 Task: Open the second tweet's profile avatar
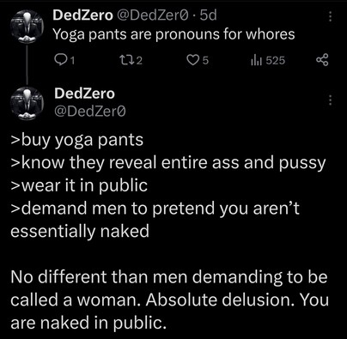click(27, 103)
